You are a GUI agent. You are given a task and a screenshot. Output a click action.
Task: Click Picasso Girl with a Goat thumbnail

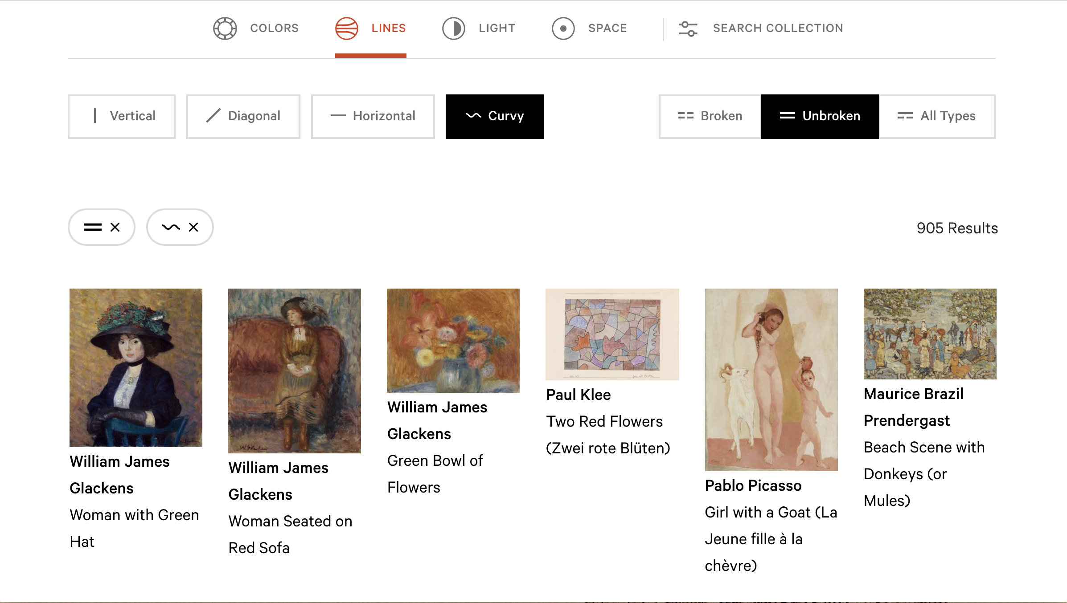click(x=771, y=379)
